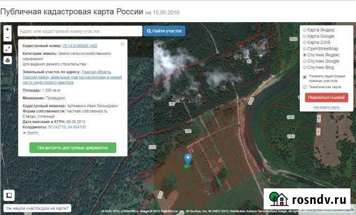Screen dimensions: 356x215
Task: Select Карта Яндекс map layer
Action: (x=305, y=30)
